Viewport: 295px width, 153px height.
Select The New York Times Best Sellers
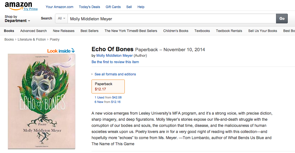131,31
